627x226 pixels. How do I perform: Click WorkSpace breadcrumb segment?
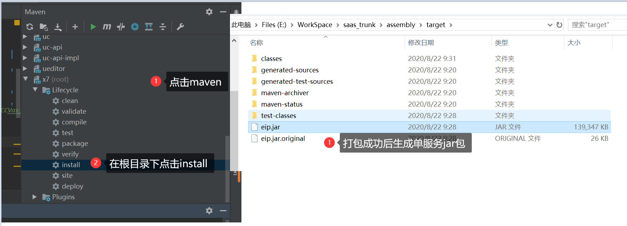[315, 25]
